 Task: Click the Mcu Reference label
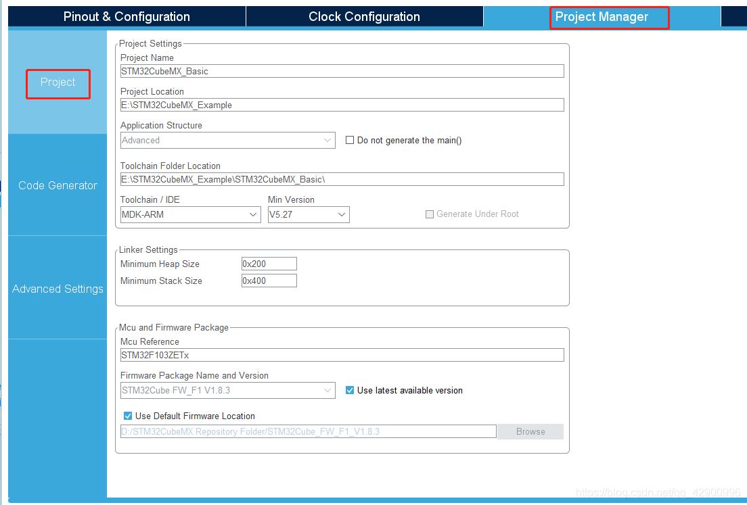click(x=150, y=342)
